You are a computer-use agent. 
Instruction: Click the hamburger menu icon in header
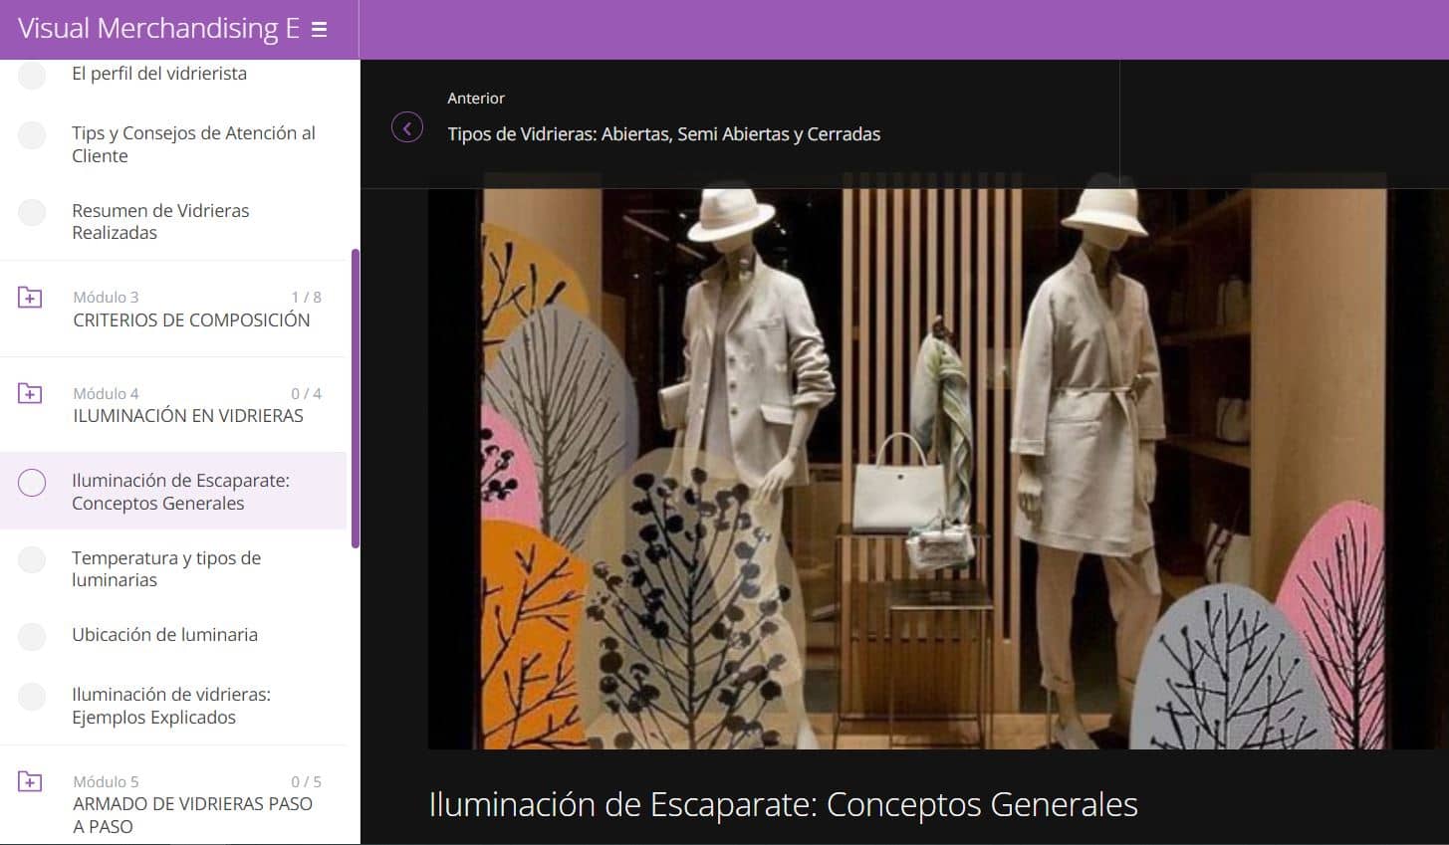coord(319,30)
